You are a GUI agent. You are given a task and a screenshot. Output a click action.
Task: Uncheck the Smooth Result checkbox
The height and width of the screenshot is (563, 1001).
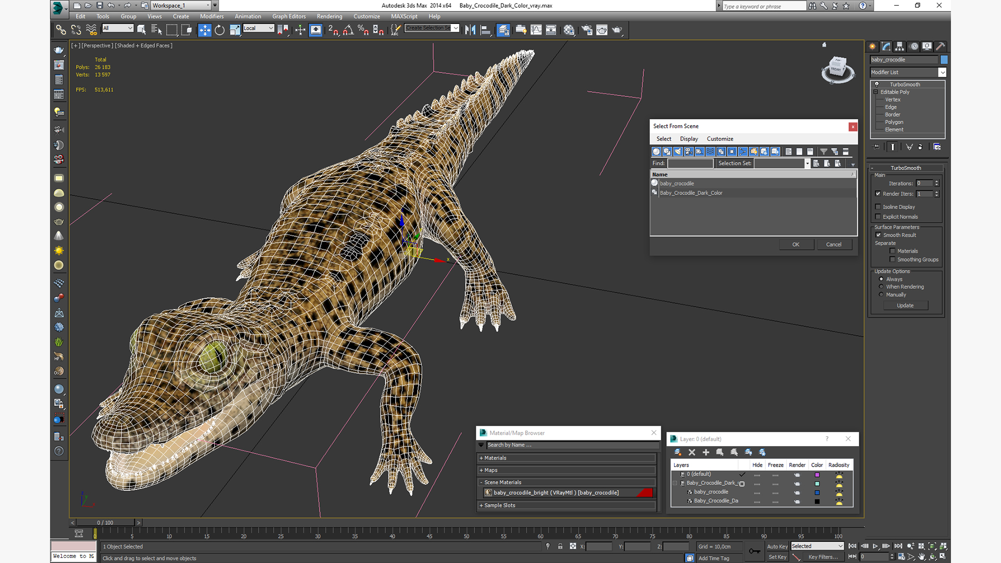point(878,235)
